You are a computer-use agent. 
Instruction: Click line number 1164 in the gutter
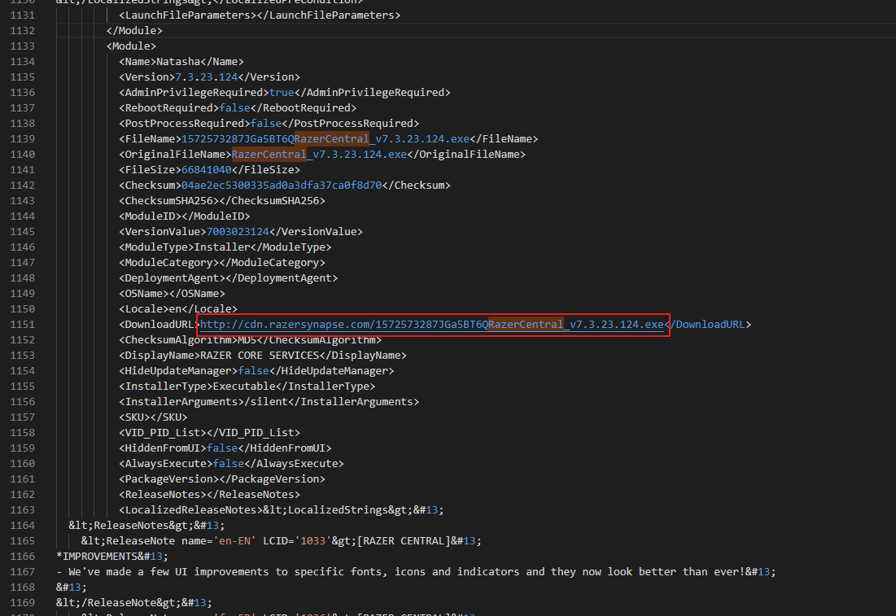pyautogui.click(x=22, y=526)
